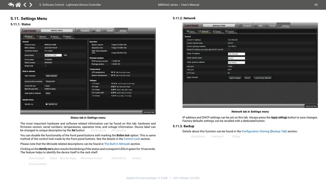Screen dimensions: 326x182
Task: Select EDID tab in Status screenshot
Action: [96, 31]
